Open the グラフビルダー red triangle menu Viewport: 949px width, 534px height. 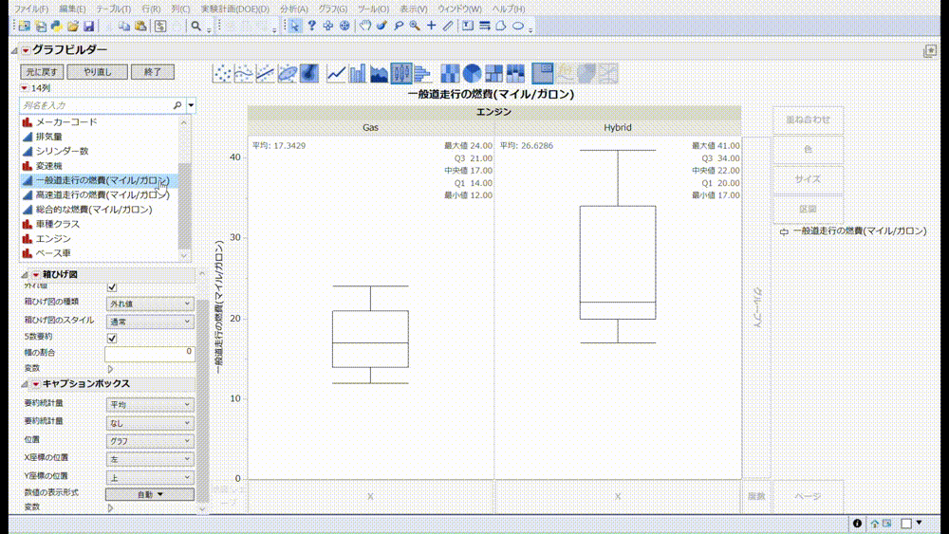coord(26,50)
